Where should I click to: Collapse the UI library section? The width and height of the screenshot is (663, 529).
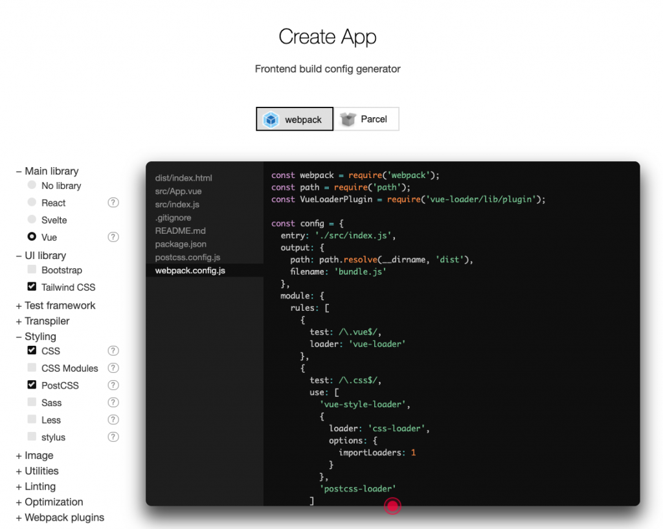(41, 255)
